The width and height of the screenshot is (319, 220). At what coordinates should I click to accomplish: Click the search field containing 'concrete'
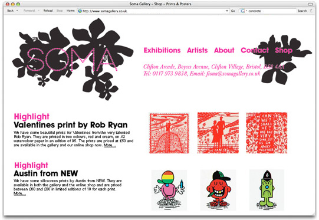[x=272, y=11]
